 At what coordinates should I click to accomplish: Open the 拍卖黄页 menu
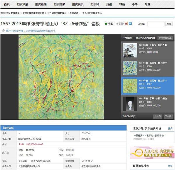[78, 4]
